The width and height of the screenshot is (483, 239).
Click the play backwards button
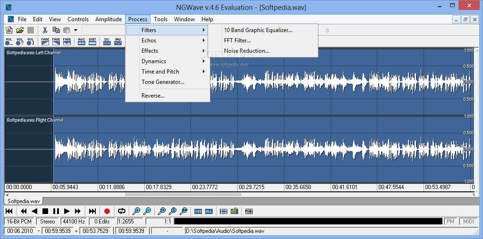tap(34, 211)
